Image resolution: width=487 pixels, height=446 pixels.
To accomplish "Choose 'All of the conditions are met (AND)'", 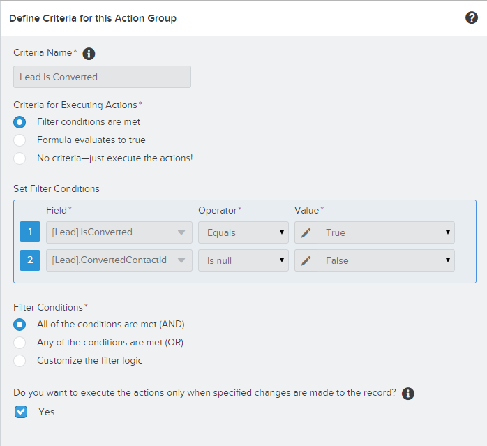I will pos(20,325).
